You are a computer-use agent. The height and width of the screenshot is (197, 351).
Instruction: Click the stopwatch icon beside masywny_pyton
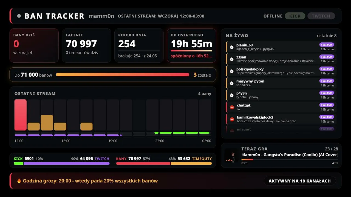232,83
